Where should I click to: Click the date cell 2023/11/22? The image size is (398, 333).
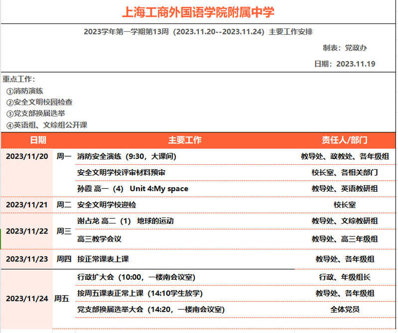coord(27,231)
